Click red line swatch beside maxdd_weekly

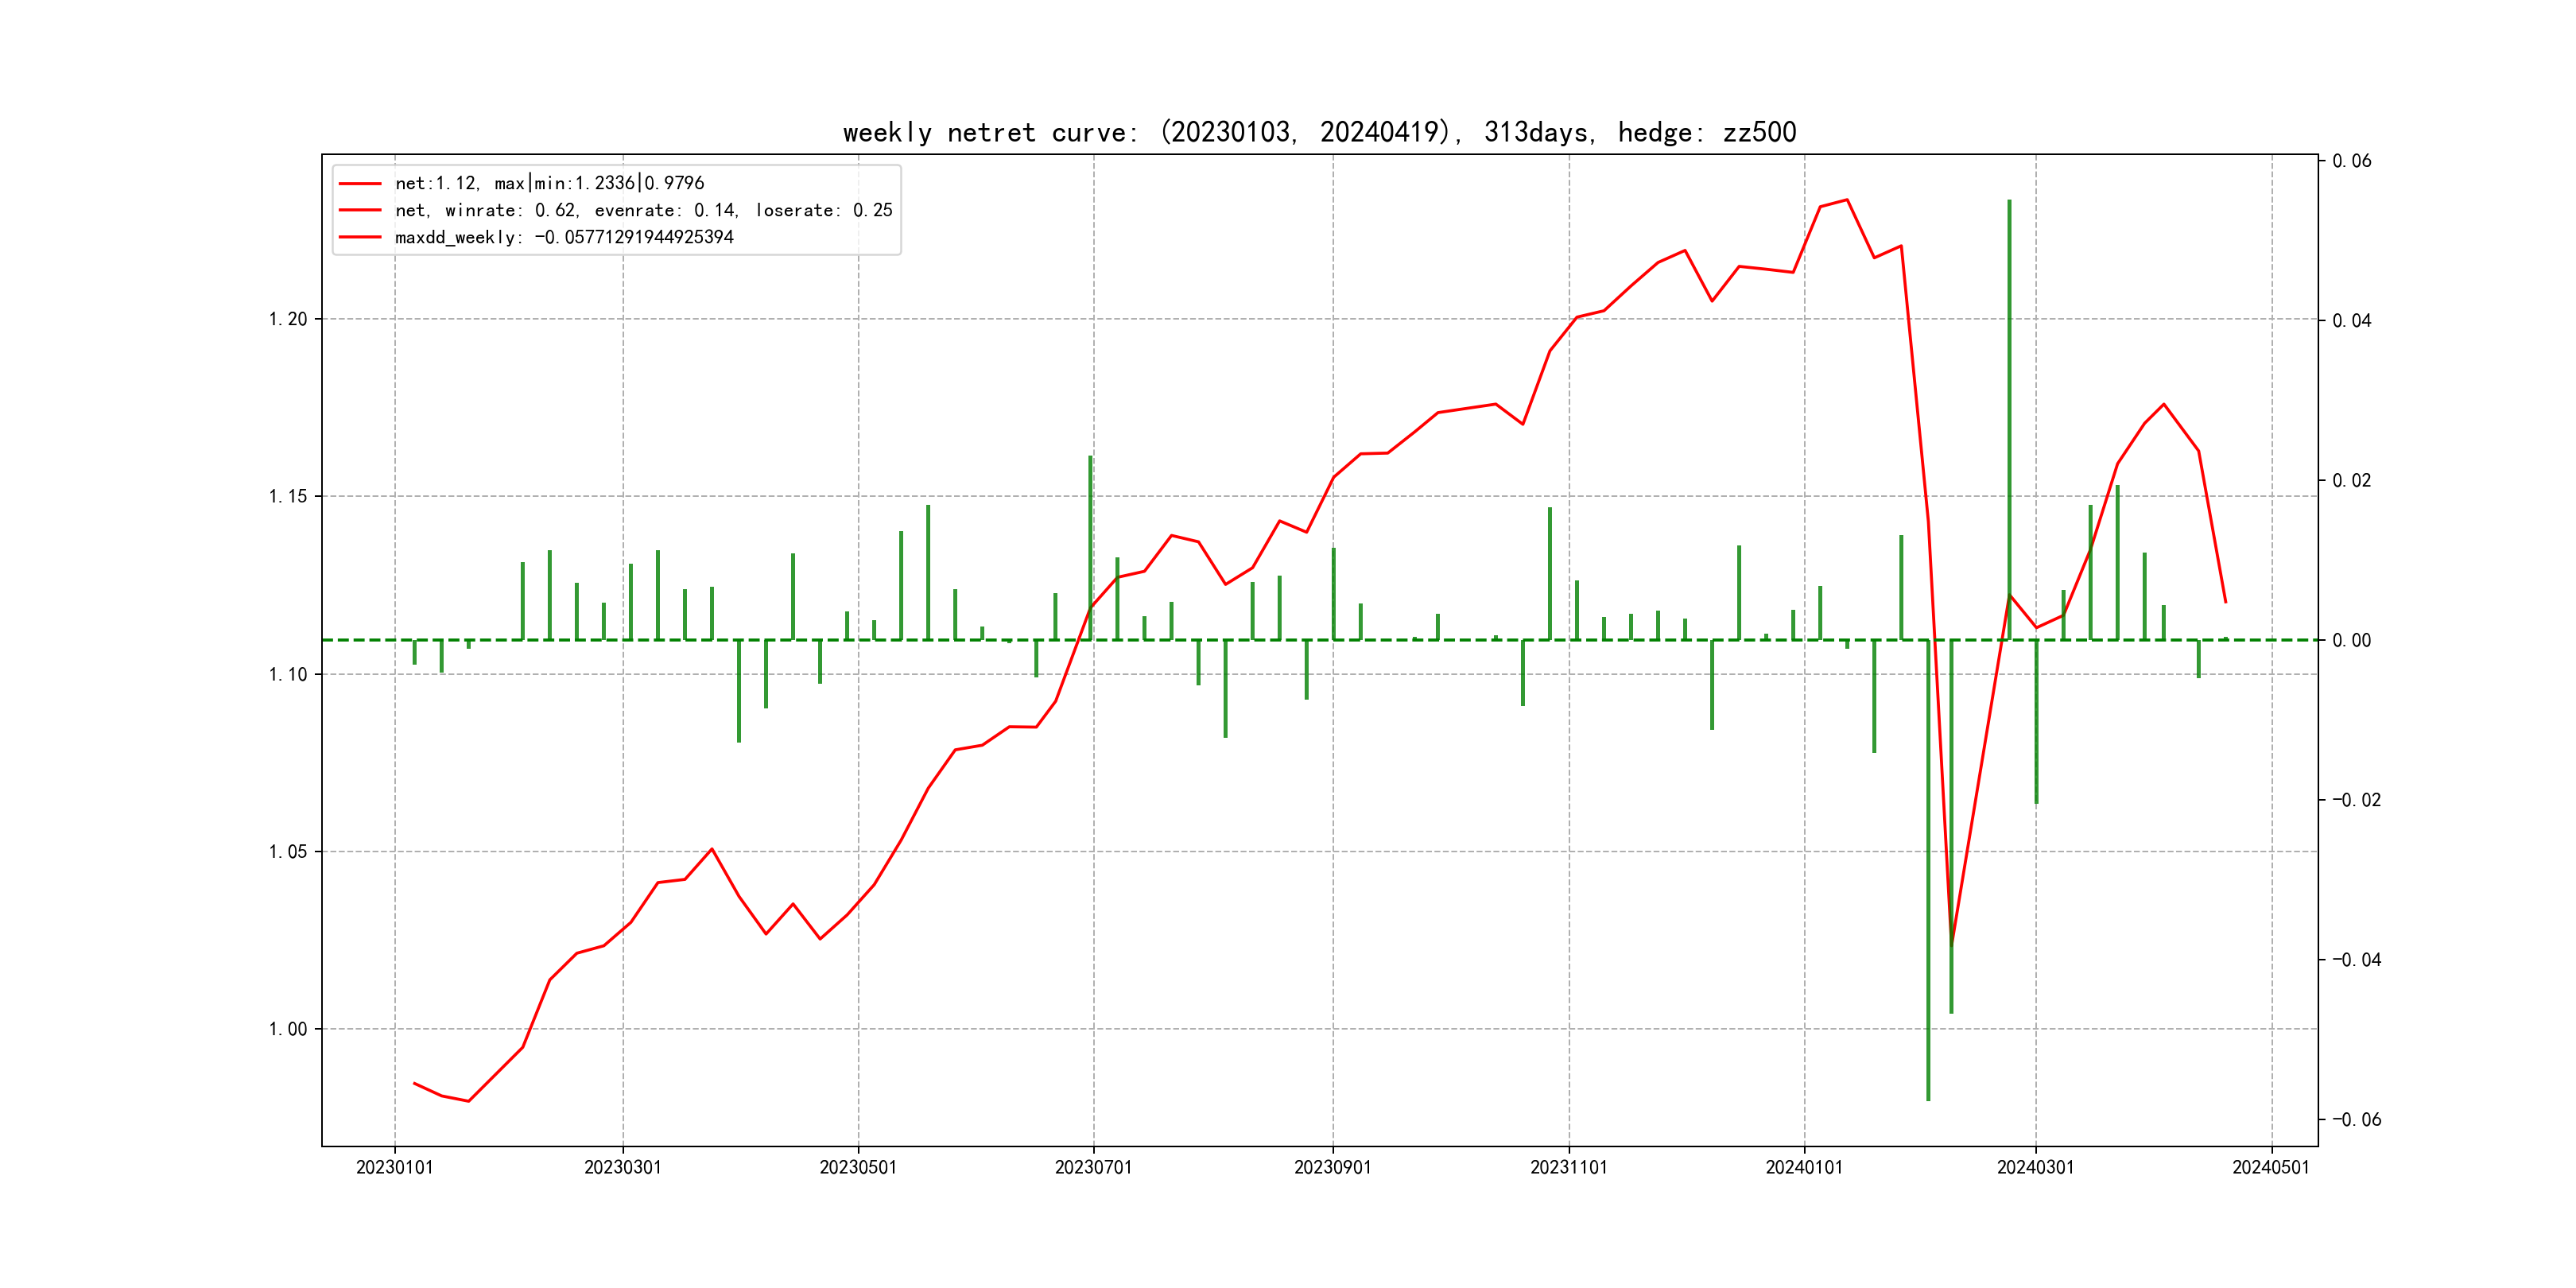click(x=360, y=237)
